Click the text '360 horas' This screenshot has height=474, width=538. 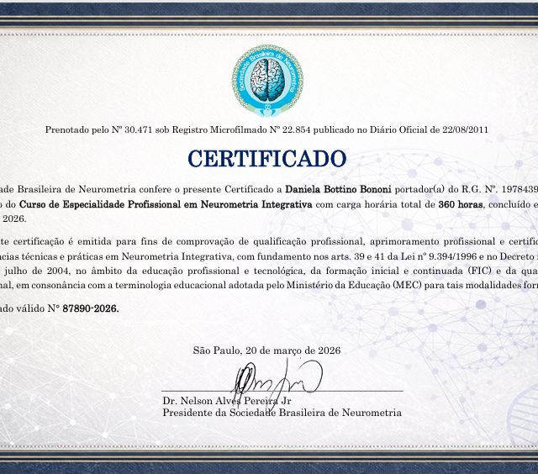(x=461, y=205)
